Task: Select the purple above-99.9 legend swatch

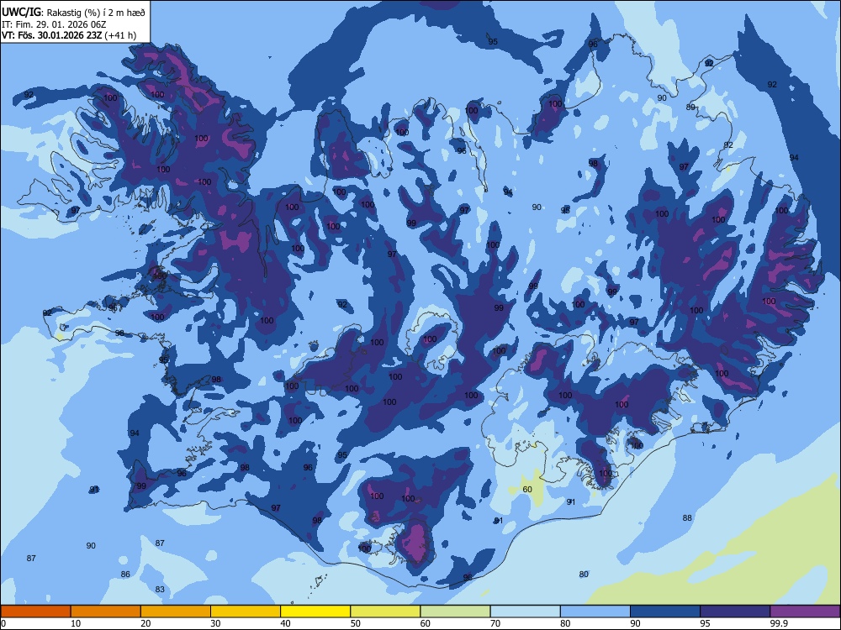Action: click(x=805, y=612)
